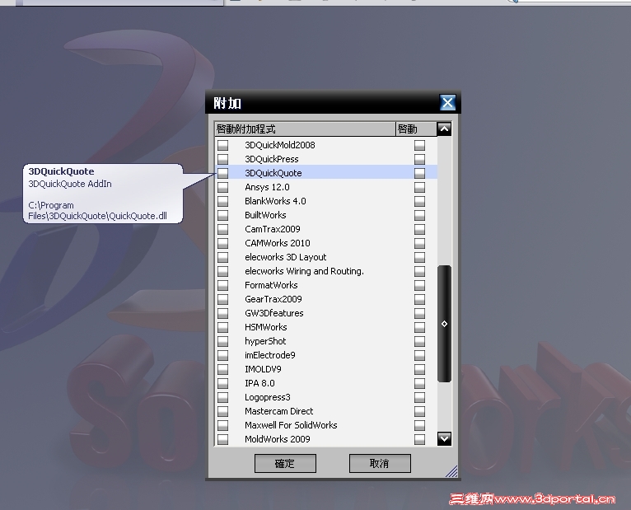Enable the IPA 8.0 add-in checkbox

coord(222,383)
